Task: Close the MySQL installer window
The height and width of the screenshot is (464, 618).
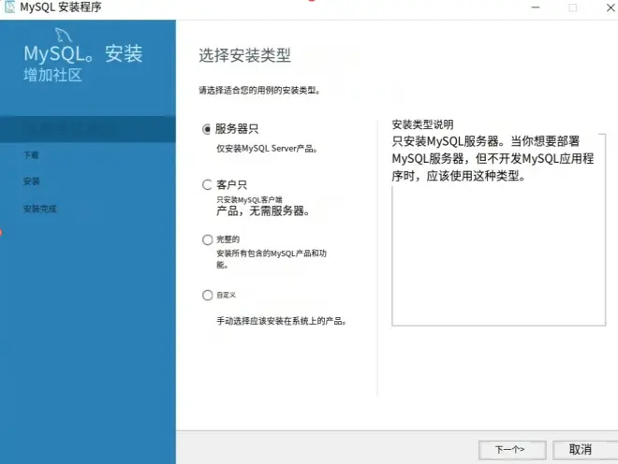Action: [611, 7]
